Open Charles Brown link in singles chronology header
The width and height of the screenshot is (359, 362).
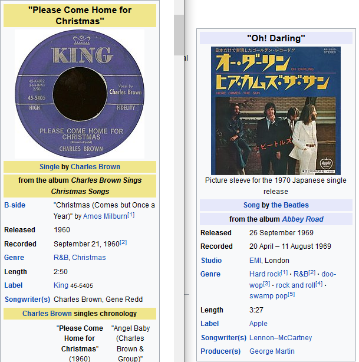[x=47, y=314]
